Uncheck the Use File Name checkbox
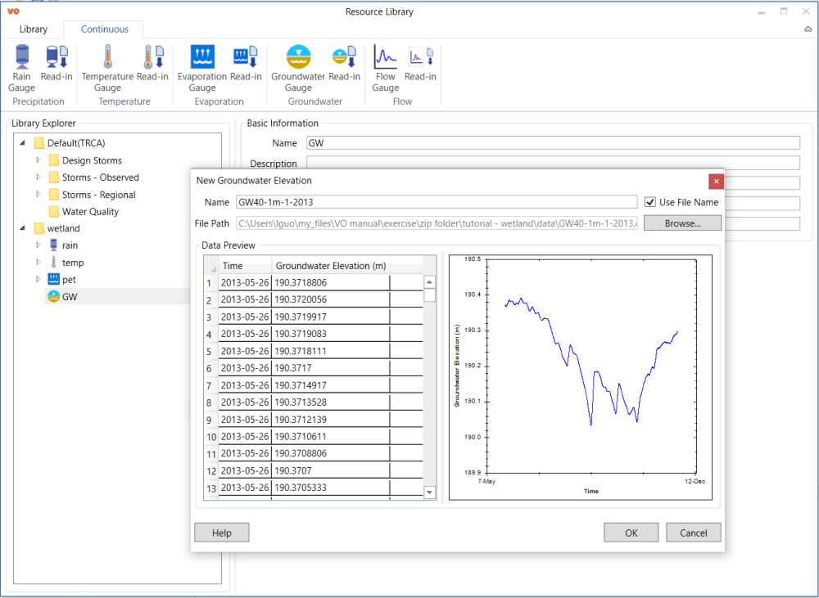Image resolution: width=819 pixels, height=598 pixels. pos(650,202)
